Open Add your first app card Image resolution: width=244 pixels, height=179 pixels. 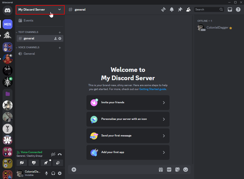pyautogui.click(x=128, y=152)
